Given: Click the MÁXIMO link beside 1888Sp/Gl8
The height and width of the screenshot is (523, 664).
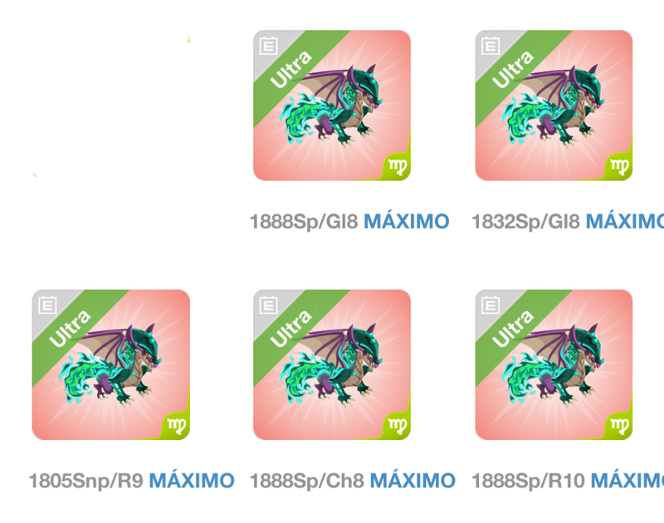Looking at the screenshot, I should [407, 221].
